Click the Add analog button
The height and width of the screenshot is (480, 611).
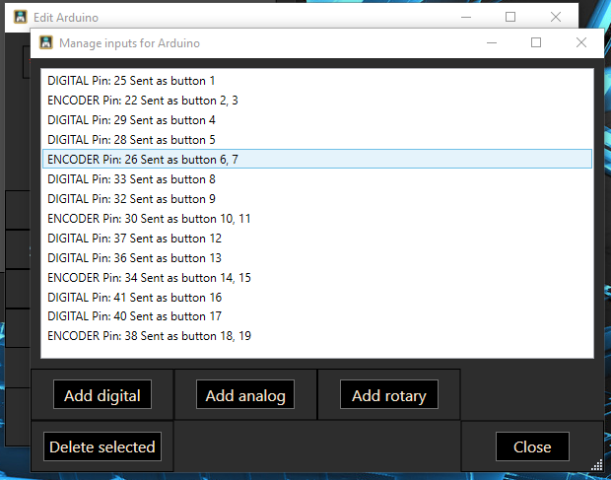click(x=245, y=394)
